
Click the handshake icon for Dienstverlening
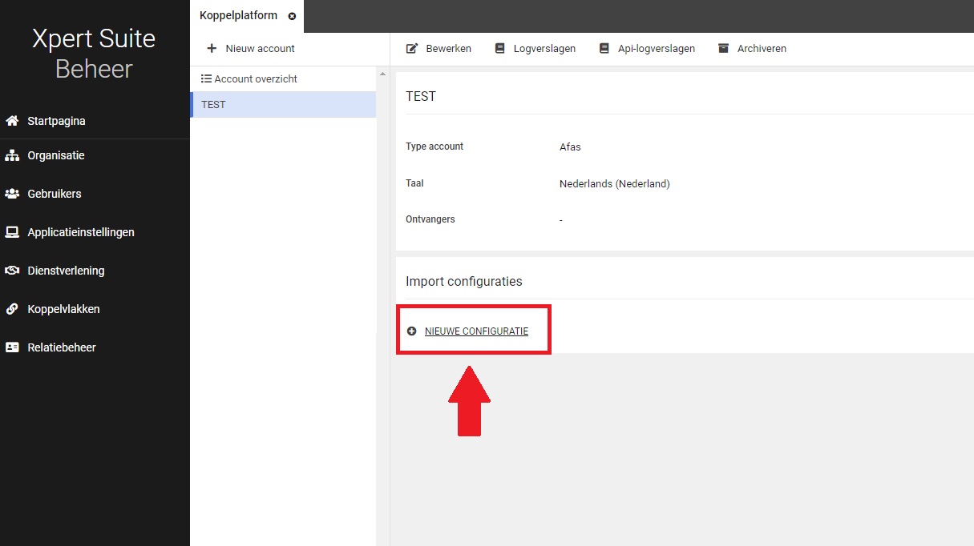(x=12, y=271)
